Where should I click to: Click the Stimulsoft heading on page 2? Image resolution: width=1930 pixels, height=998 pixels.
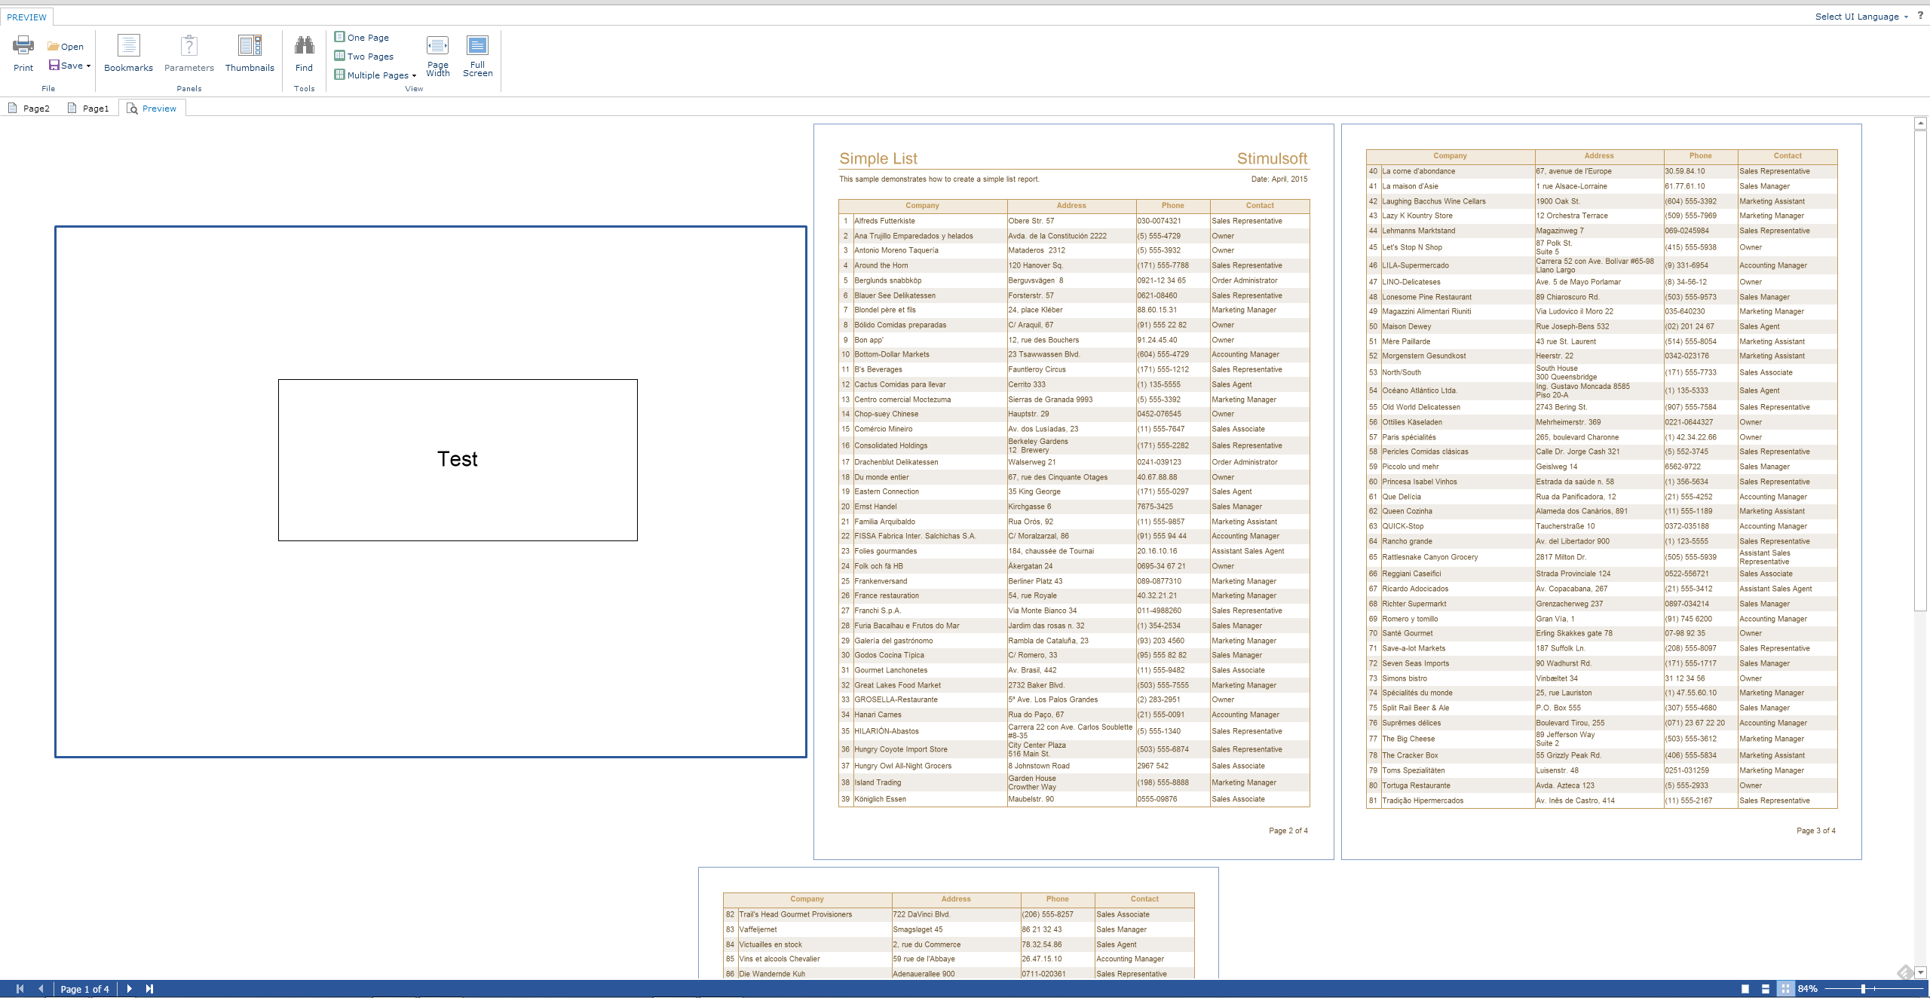coord(1272,158)
